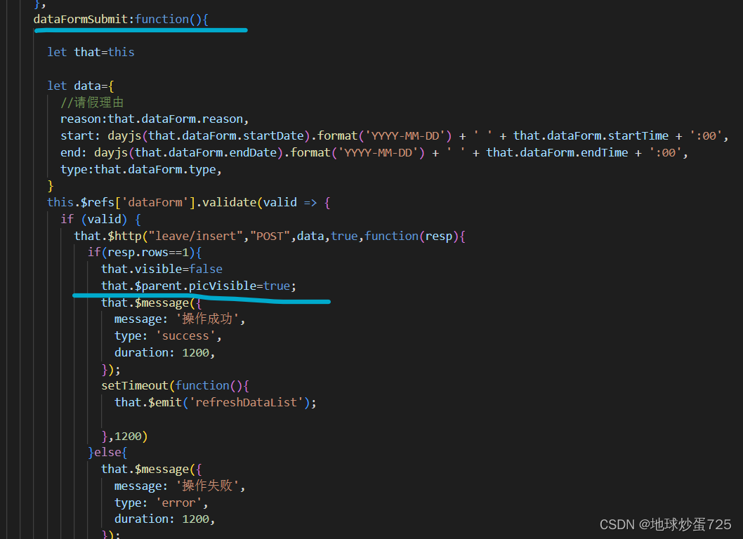Click the this.$refs['dataForm'].validate line

point(189,203)
